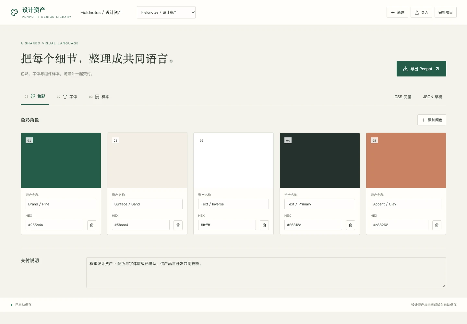This screenshot has width=467, height=324.
Task: Open the CSS 变量 view
Action: point(403,97)
